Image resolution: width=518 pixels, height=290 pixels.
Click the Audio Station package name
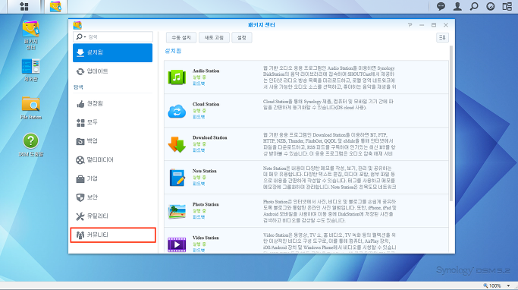[206, 71]
